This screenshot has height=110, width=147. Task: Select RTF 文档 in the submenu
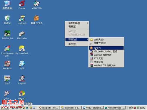pyautogui.click(x=106, y=58)
